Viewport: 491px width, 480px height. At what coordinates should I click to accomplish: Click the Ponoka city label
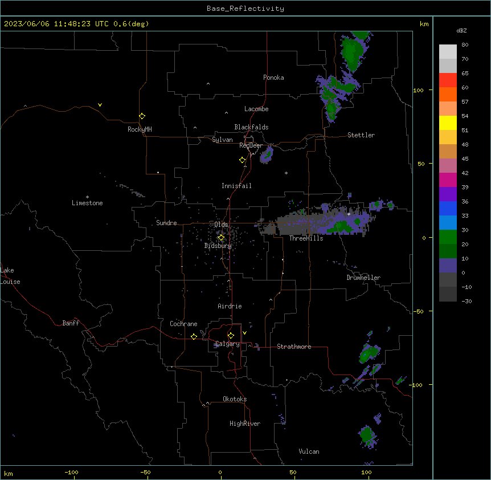tap(273, 78)
